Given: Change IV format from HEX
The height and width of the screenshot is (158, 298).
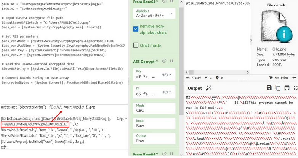Looking at the screenshot, I should coord(166,92).
